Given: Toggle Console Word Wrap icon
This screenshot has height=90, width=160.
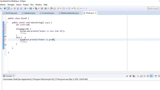Looking at the screenshot, I should coord(144,76).
